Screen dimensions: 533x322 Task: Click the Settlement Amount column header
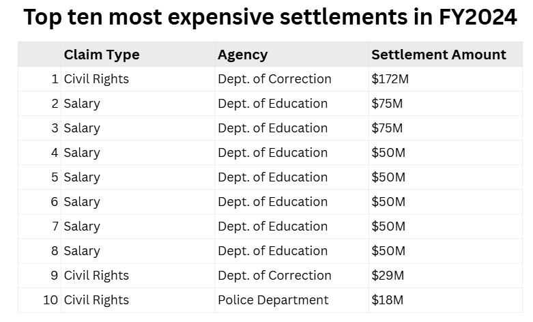[438, 55]
